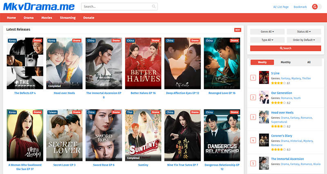Click the rank 1 number box
The width and height of the screenshot is (327, 174).
(253, 78)
